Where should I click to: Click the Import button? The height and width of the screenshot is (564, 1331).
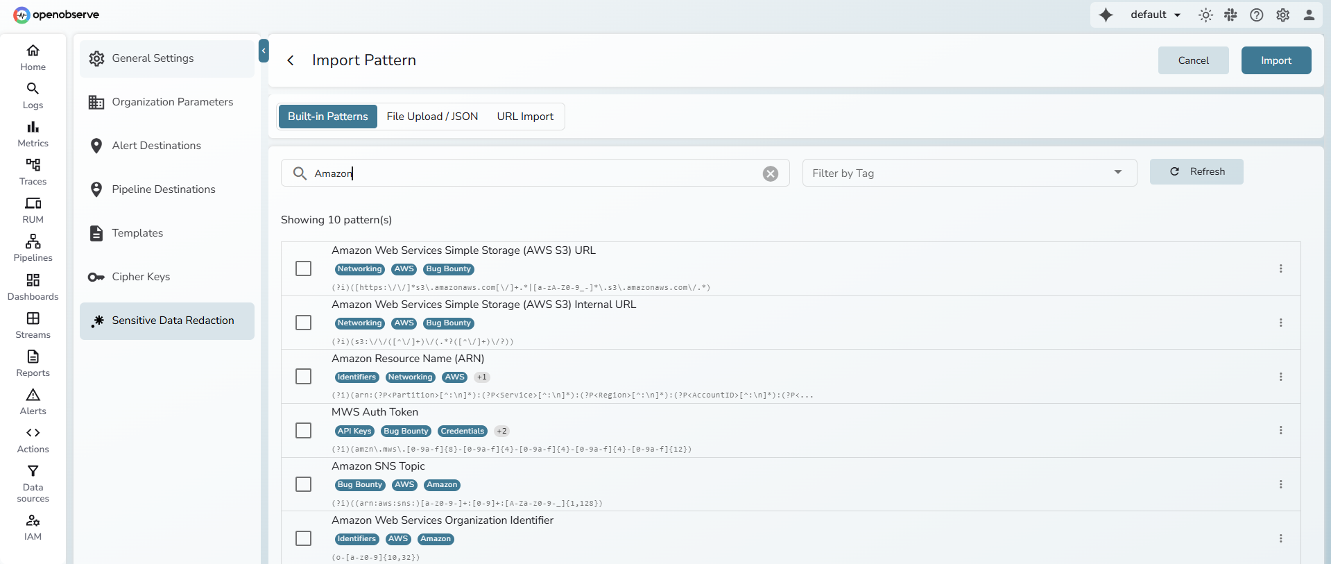[x=1276, y=60]
